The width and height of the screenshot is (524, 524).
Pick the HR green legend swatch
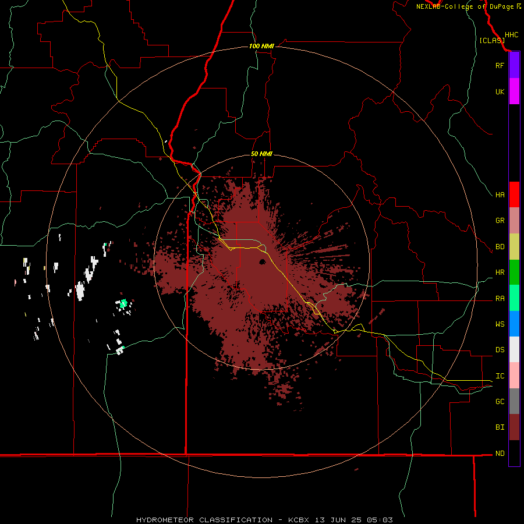click(x=514, y=272)
